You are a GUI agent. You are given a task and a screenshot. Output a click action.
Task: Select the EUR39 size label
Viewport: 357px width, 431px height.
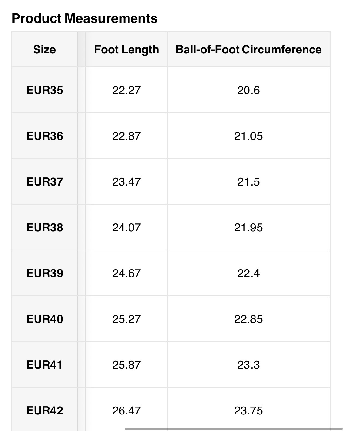[44, 273]
